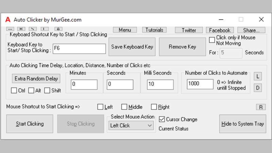Close the Auto Clicker window
Viewport: 272px width, 153px height.
point(261,19)
